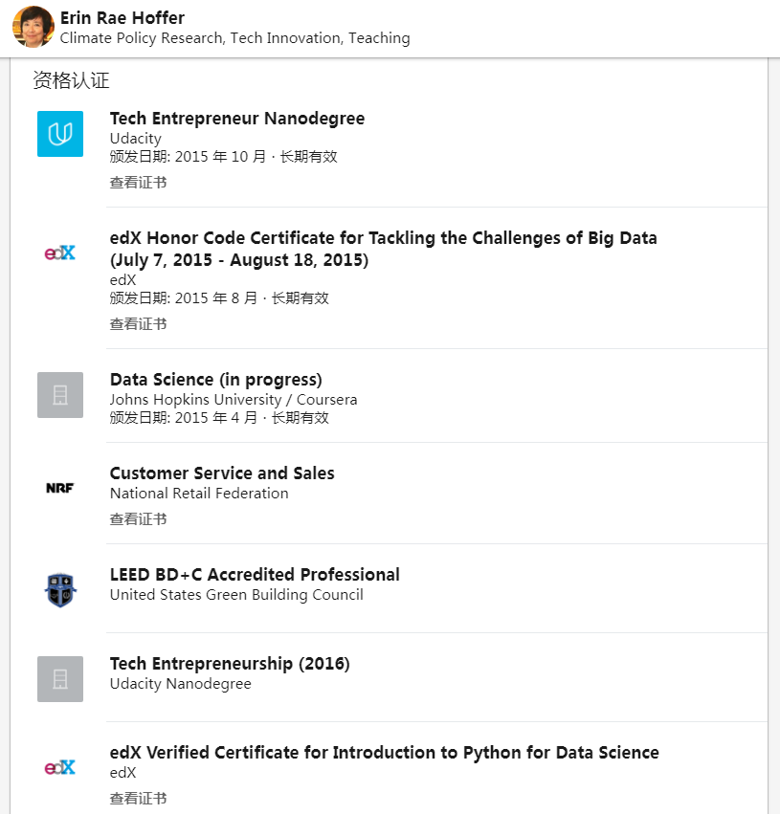Open 查看证书 for Tech Entrepreneur Nanodegree
Viewport: 780px width, 814px height.
[138, 183]
